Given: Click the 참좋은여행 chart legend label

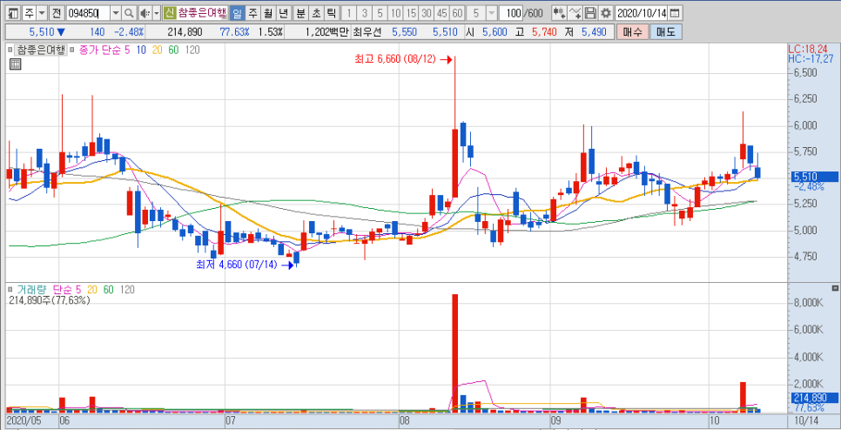Looking at the screenshot, I should [x=40, y=50].
